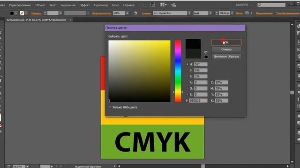Click the font size stepper arrows
Image resolution: width=300 pixels, height=168 pixels.
(217, 13)
